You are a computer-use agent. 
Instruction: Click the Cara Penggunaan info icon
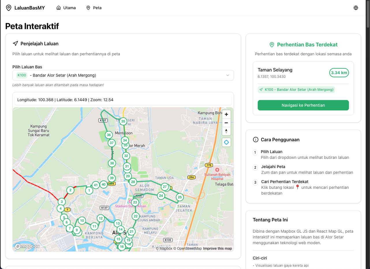coord(255,140)
